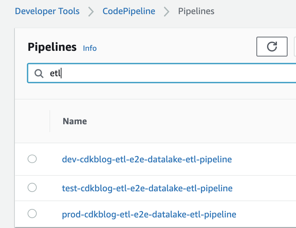This screenshot has height=228, width=296.
Task: Click the cut-off button right of refresh
Action: [295, 46]
